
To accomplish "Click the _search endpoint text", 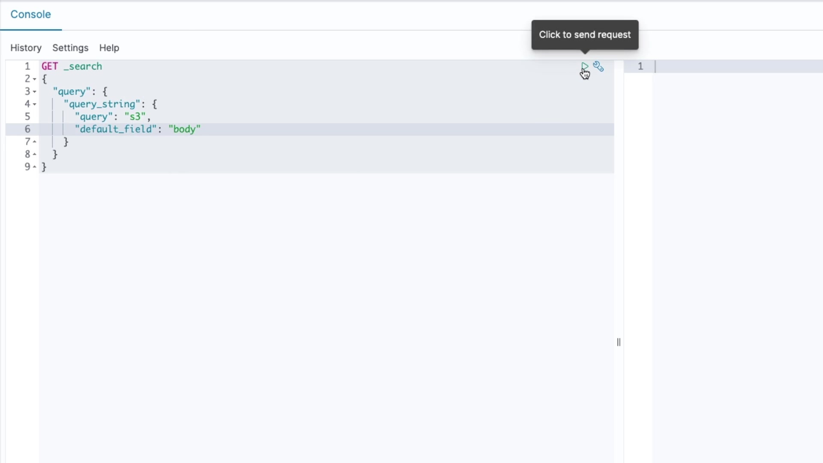I will [83, 66].
